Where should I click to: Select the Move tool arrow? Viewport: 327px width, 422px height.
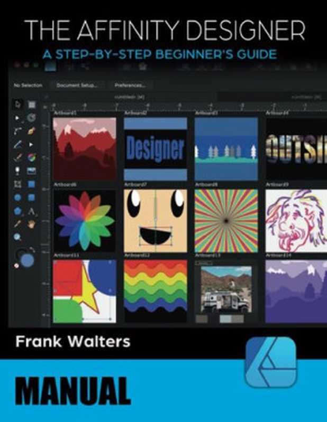[x=18, y=105]
